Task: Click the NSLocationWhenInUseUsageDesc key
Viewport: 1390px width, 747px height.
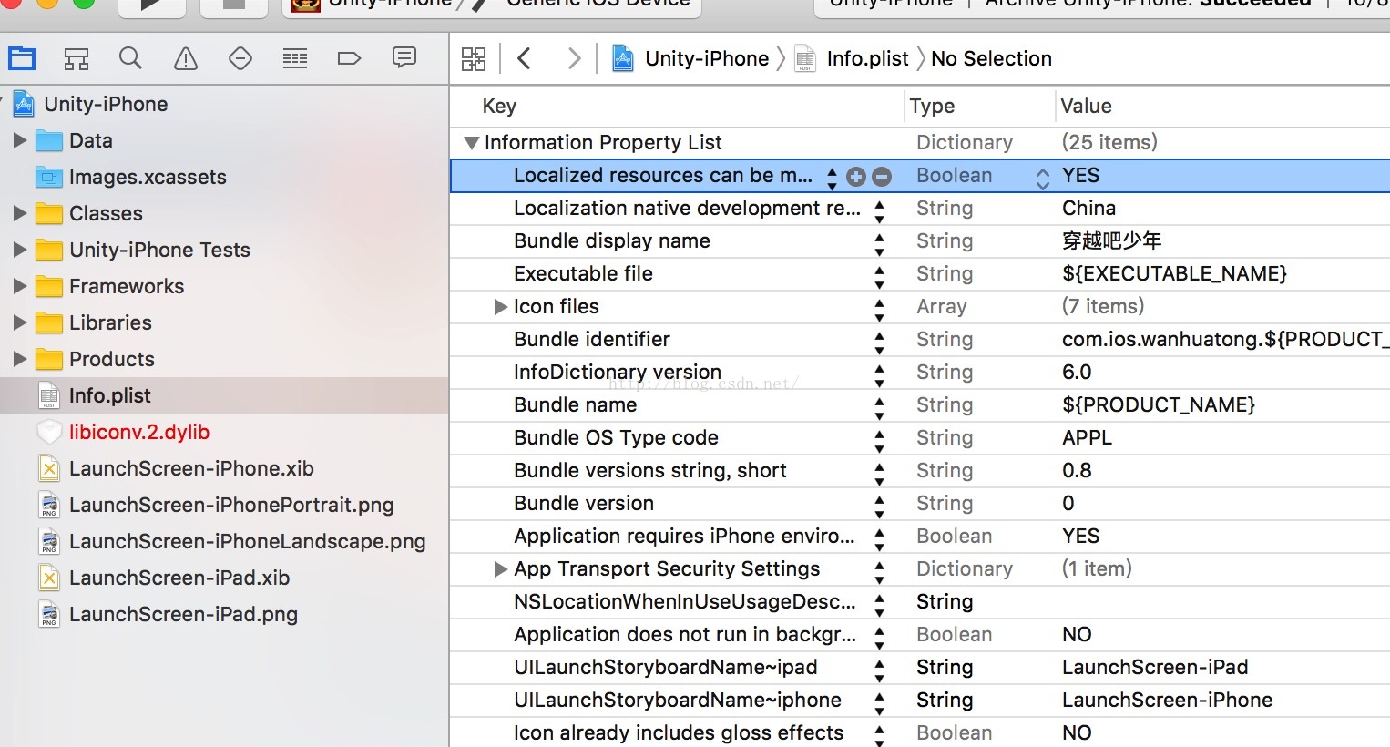Action: [x=684, y=602]
